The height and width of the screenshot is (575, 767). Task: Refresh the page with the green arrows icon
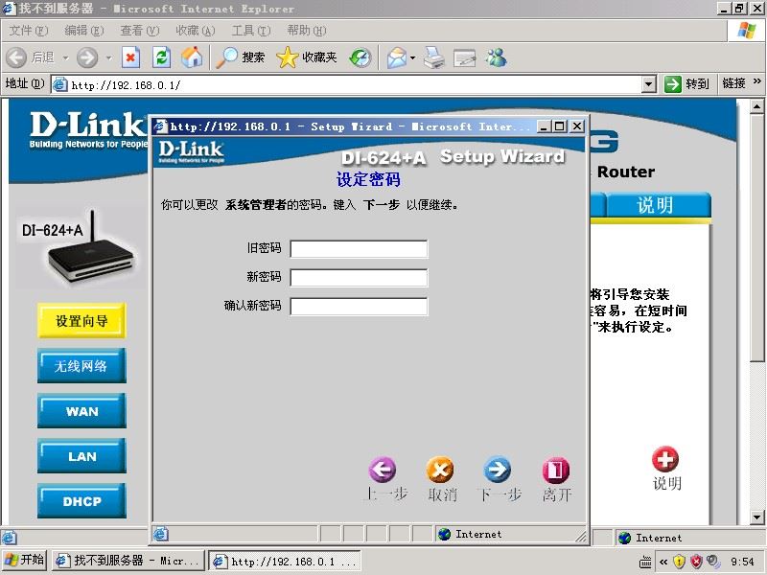161,57
